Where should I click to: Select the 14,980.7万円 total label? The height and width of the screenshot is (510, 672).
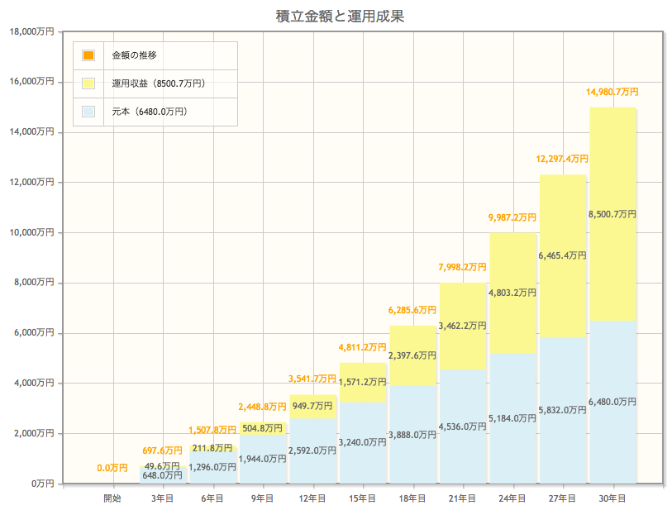point(612,92)
